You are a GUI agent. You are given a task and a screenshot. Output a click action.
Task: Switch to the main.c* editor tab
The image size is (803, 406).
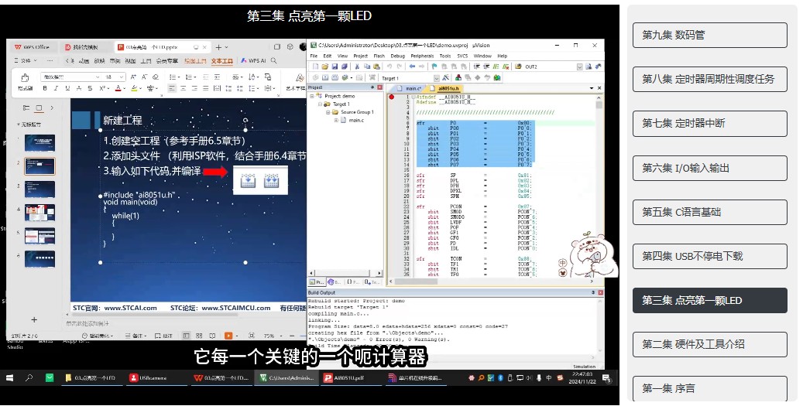(x=412, y=88)
